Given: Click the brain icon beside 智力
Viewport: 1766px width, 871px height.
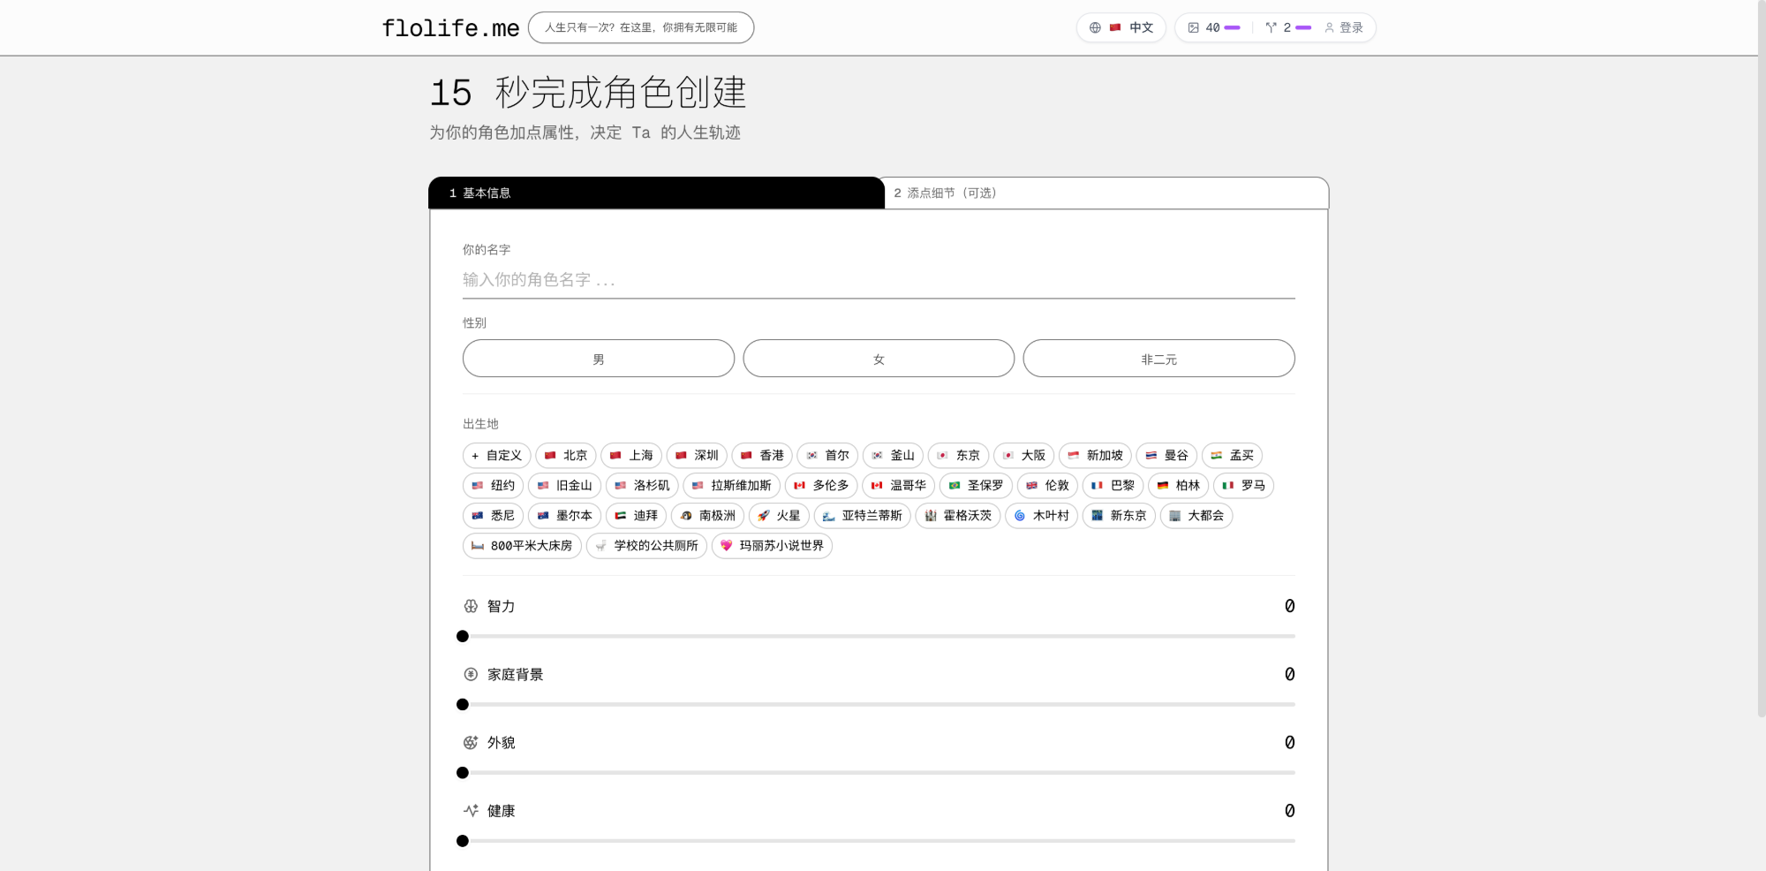Looking at the screenshot, I should (469, 606).
